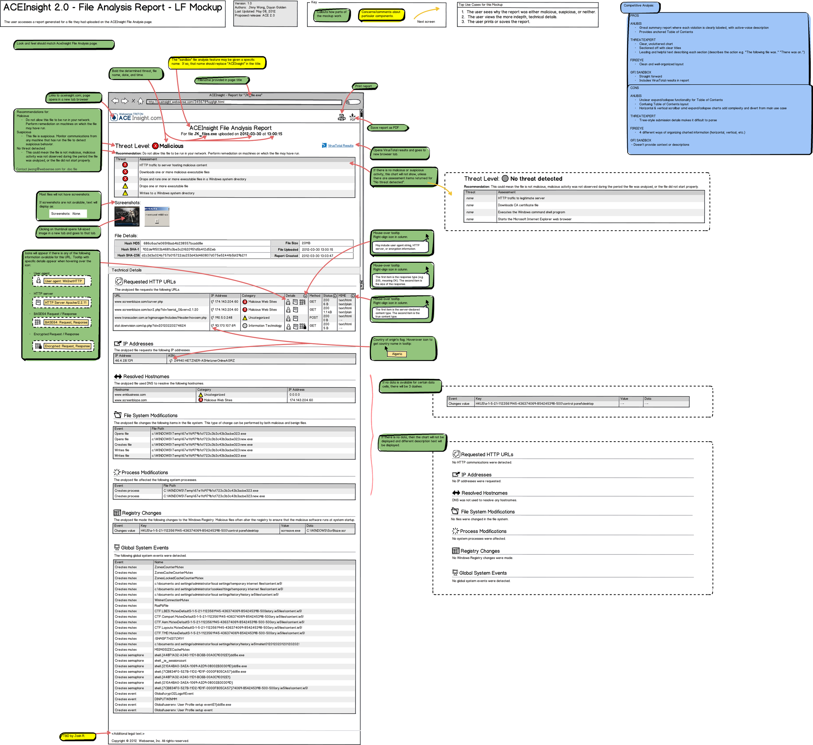Click the Save as PDF icon
Viewport: 813px width, 745px height.
tap(353, 116)
